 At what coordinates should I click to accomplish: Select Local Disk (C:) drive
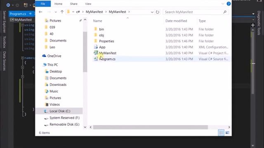point(59,111)
